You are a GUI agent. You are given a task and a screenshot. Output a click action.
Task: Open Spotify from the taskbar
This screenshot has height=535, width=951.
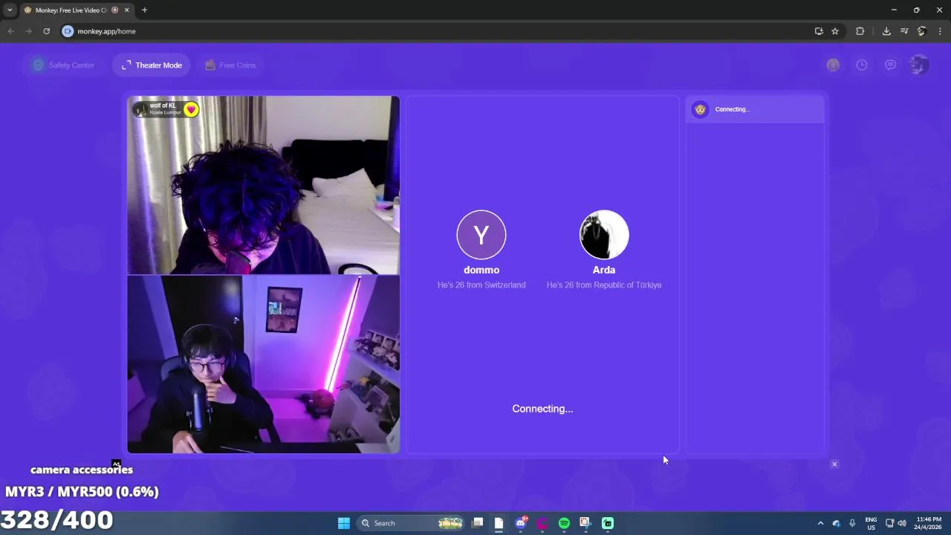564,523
